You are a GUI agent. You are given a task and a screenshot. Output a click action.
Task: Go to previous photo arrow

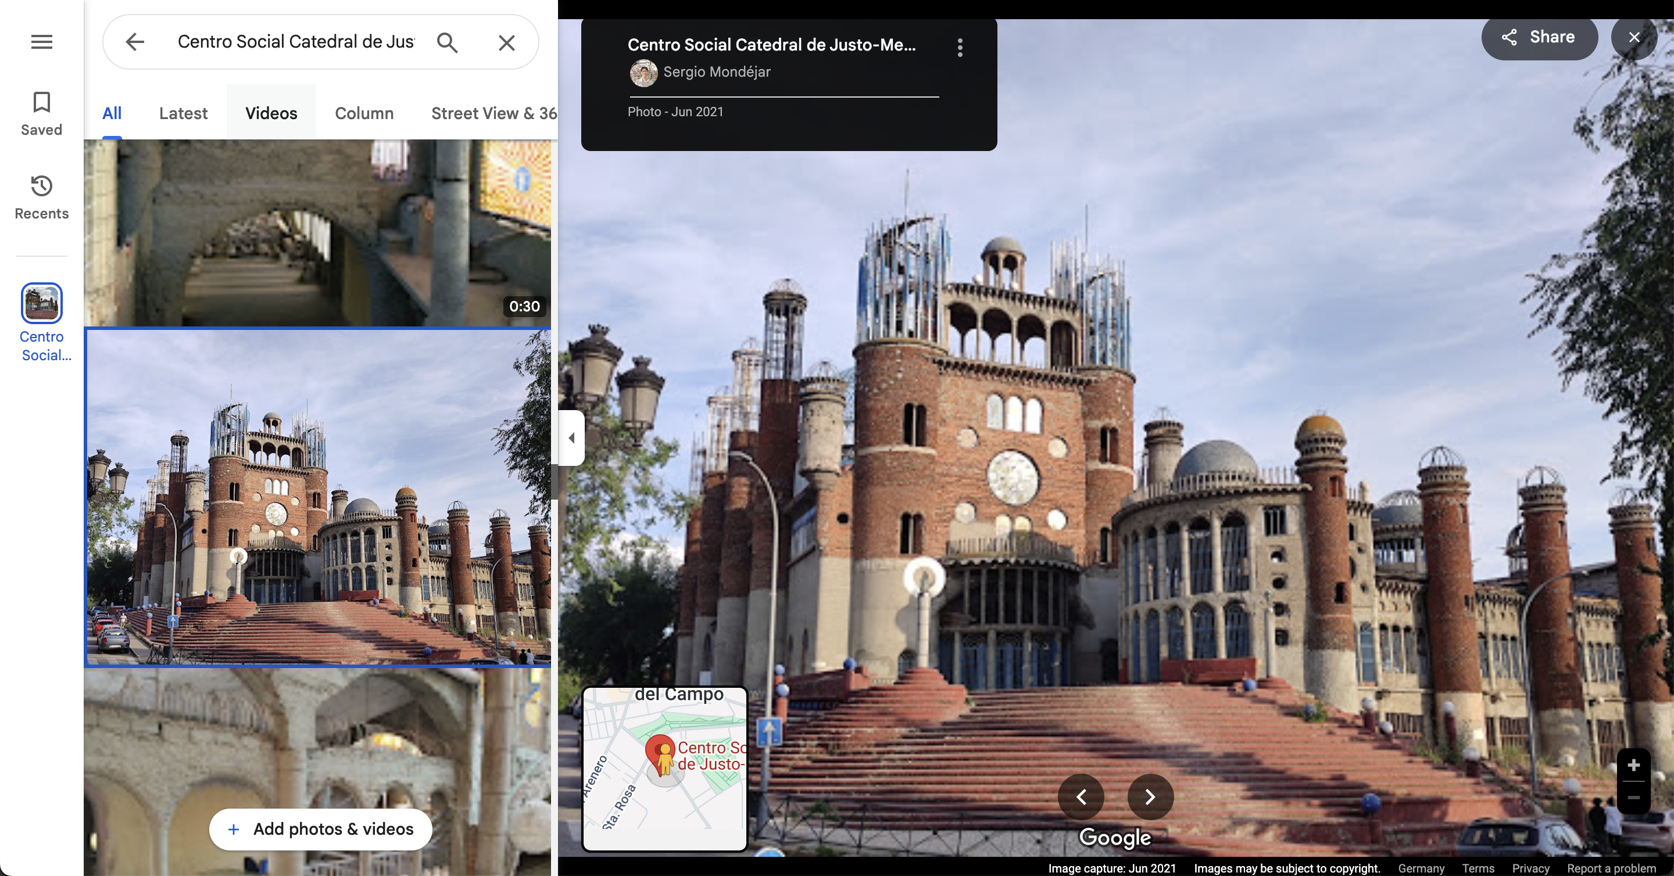click(x=1081, y=797)
